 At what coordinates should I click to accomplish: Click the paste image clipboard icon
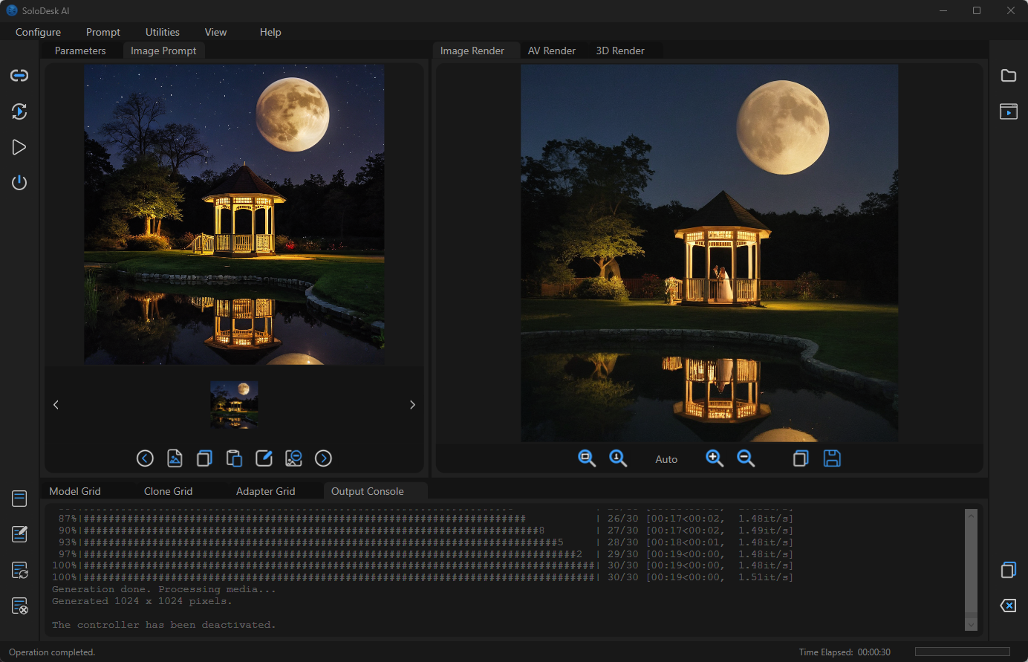click(234, 458)
